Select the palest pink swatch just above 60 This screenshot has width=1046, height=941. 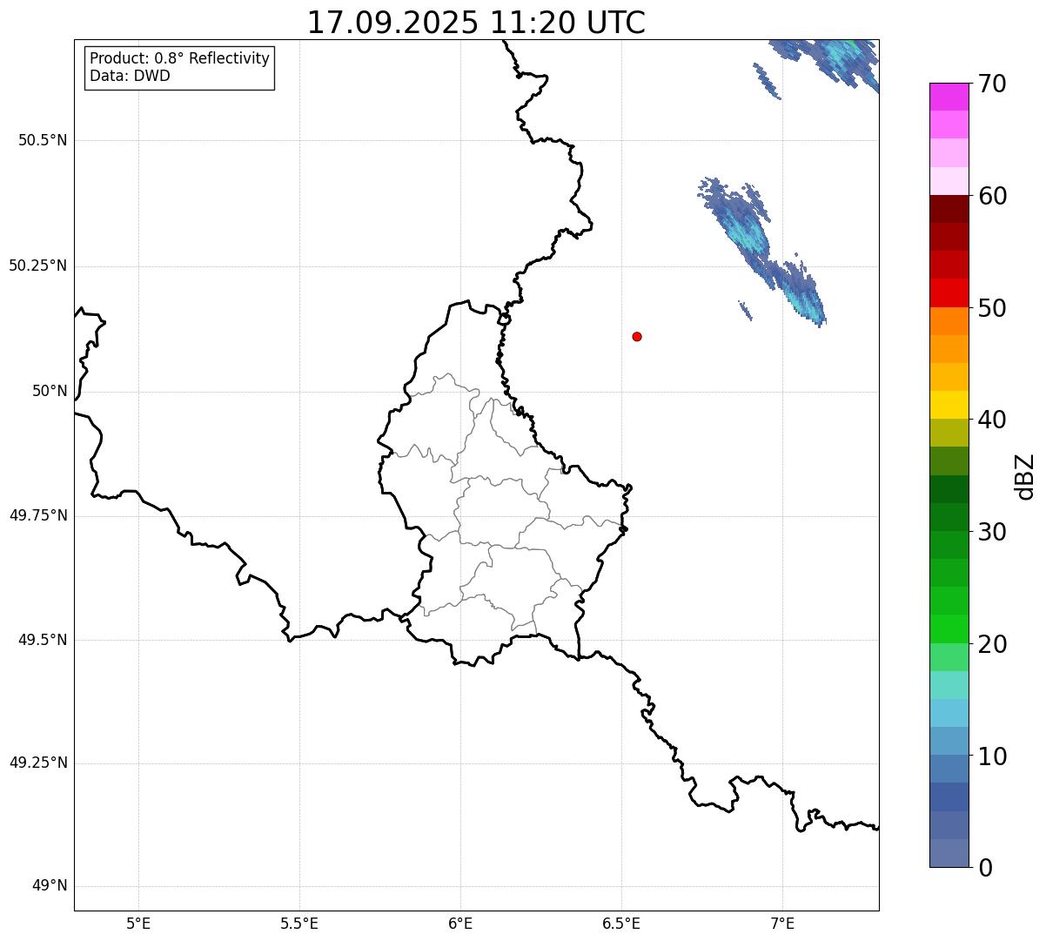(x=949, y=181)
